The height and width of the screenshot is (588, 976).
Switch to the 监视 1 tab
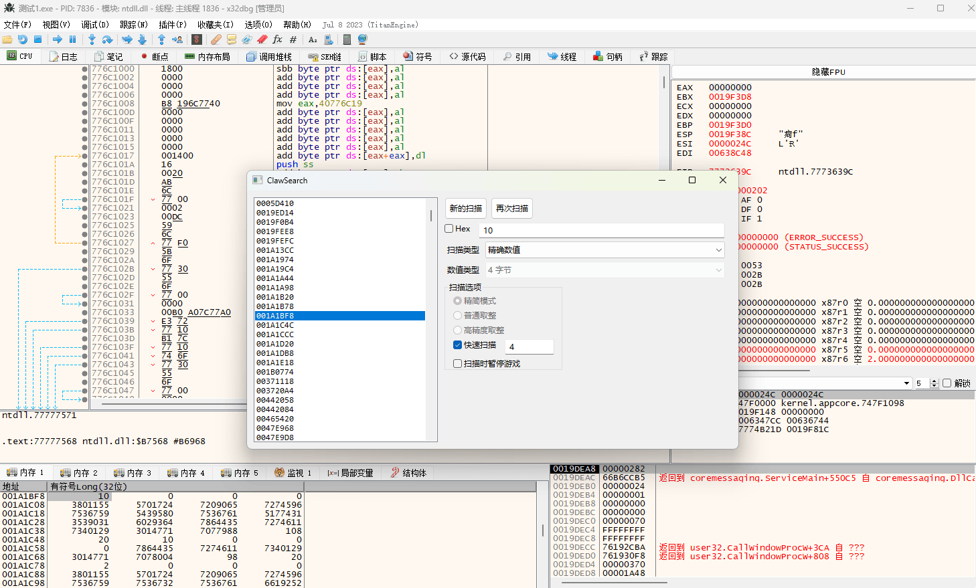click(293, 472)
